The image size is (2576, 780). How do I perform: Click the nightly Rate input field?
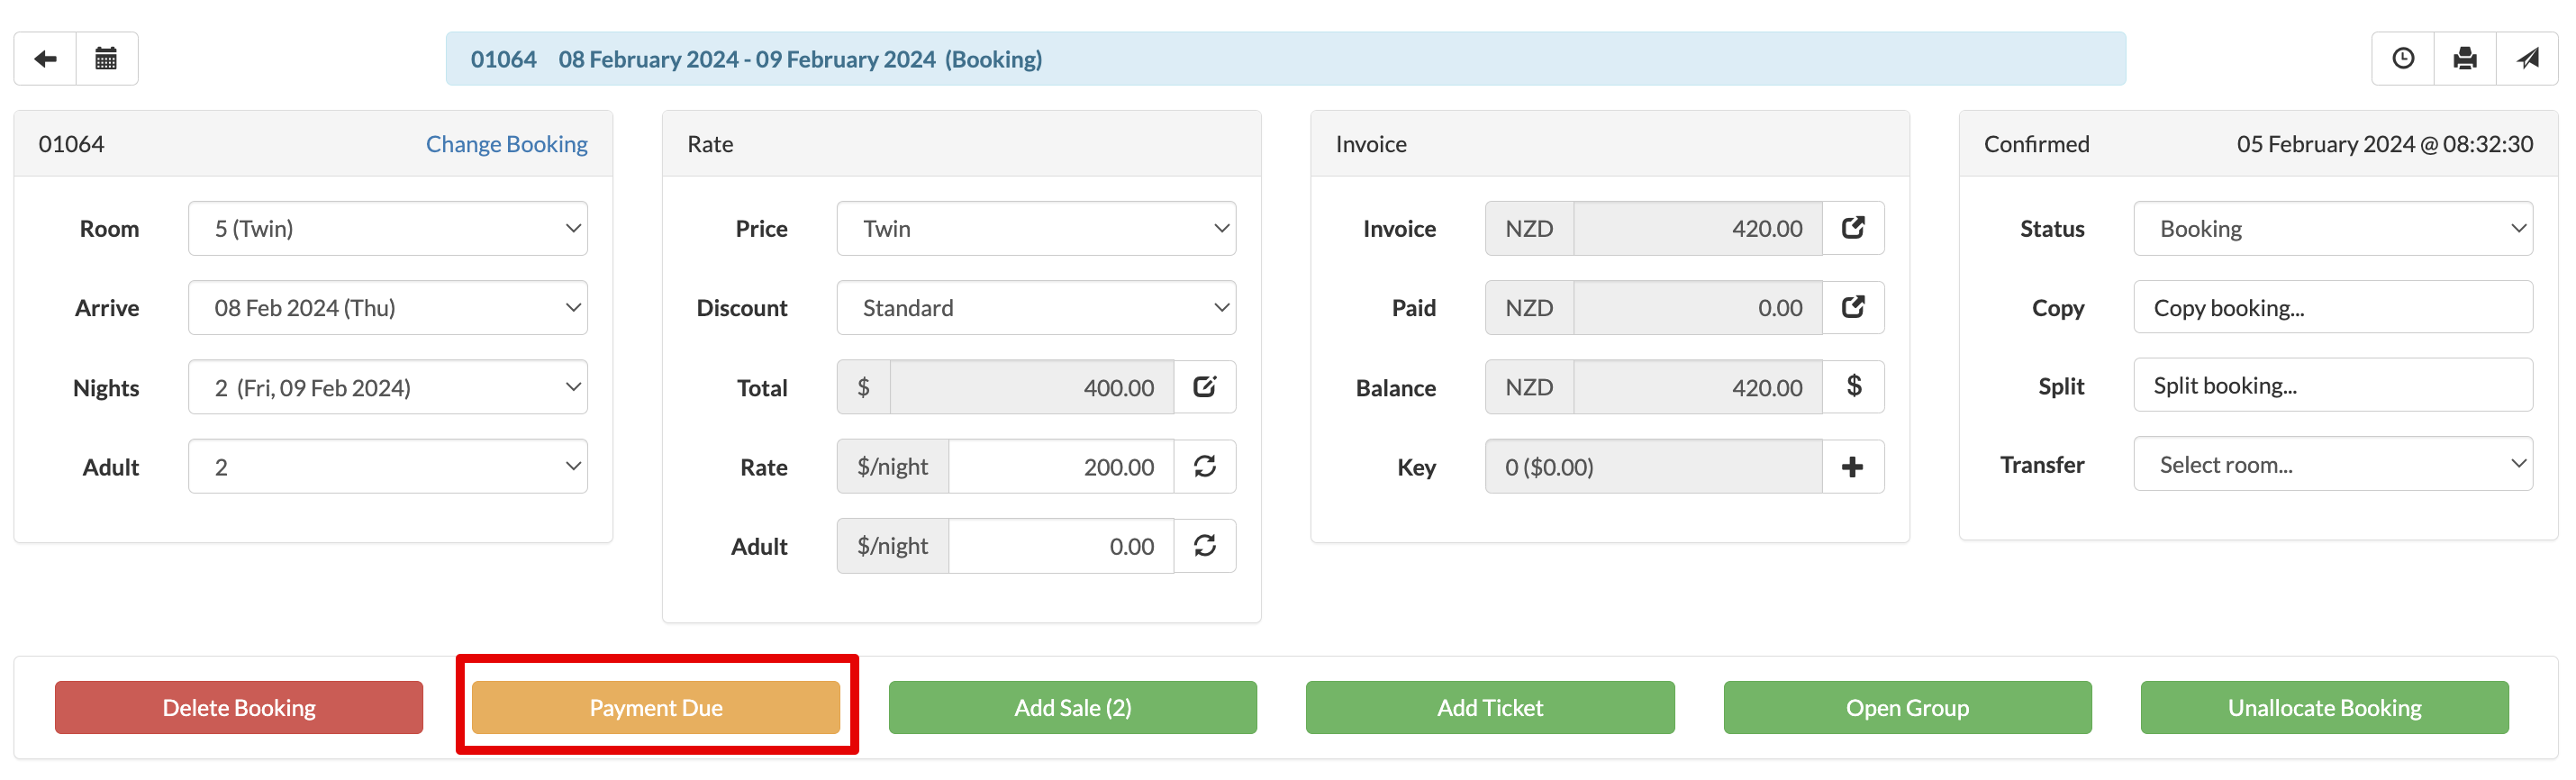[x=1060, y=467]
